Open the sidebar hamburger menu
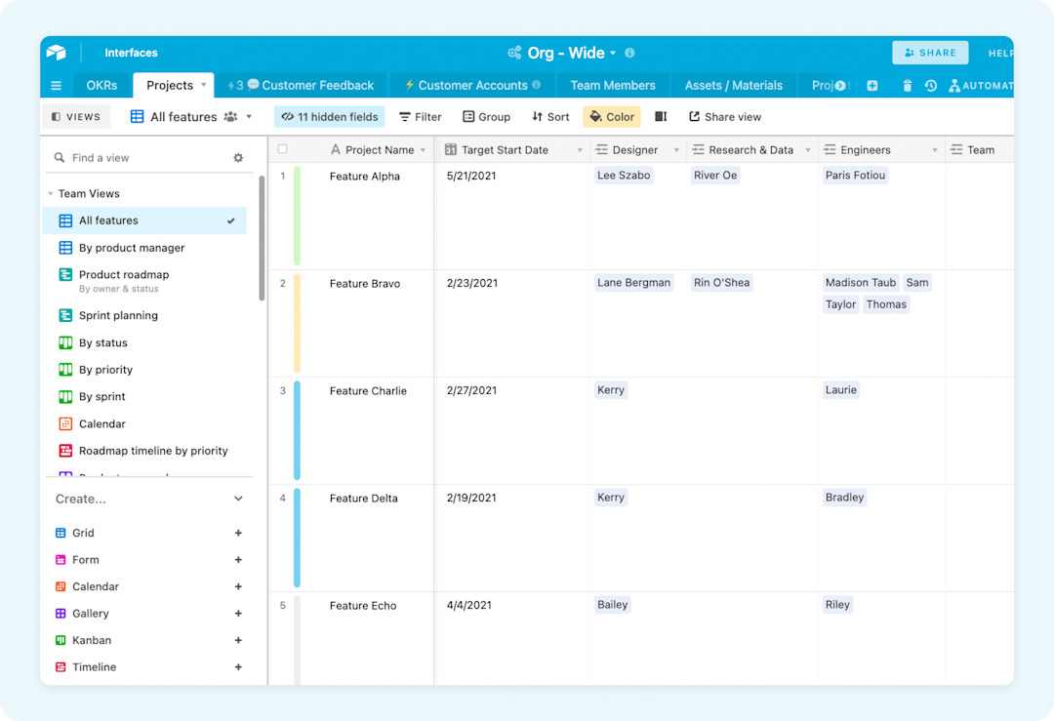The image size is (1054, 721). click(56, 85)
